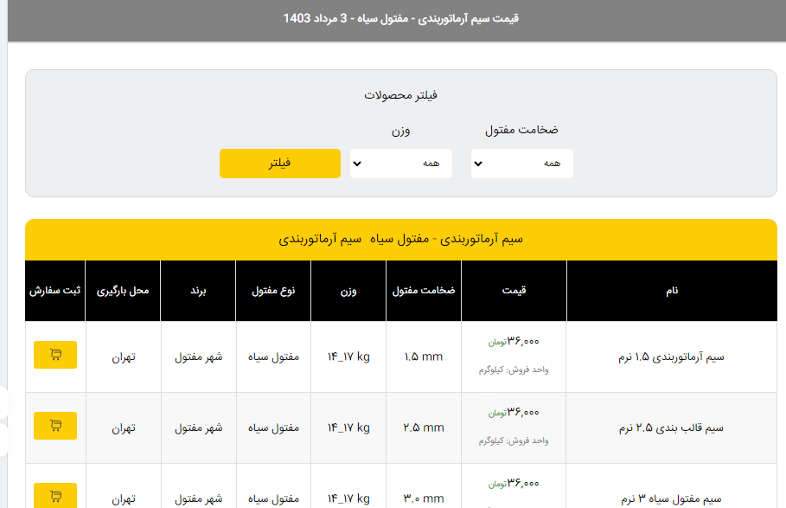The image size is (786, 508).
Task: Expand the وزن filter dropdown
Action: 400,164
